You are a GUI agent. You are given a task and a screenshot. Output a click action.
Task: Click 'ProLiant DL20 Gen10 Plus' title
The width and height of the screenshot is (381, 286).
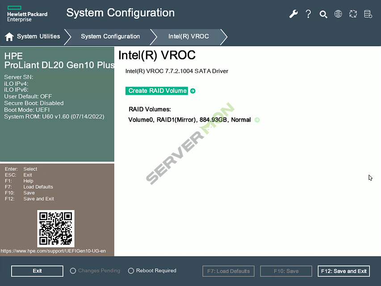click(x=59, y=65)
